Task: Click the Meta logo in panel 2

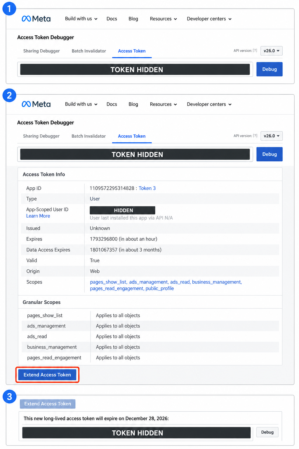Action: point(36,104)
